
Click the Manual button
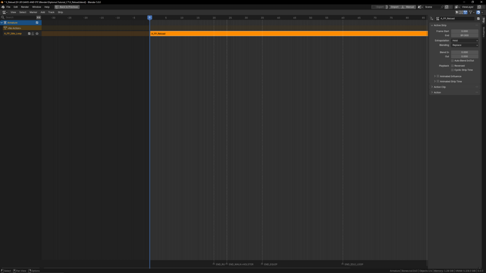(408, 7)
